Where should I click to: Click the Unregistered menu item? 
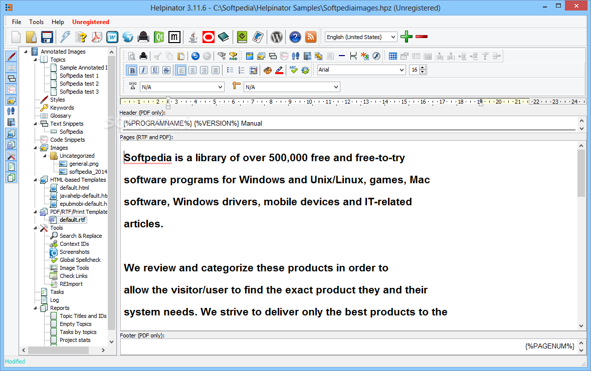point(90,22)
